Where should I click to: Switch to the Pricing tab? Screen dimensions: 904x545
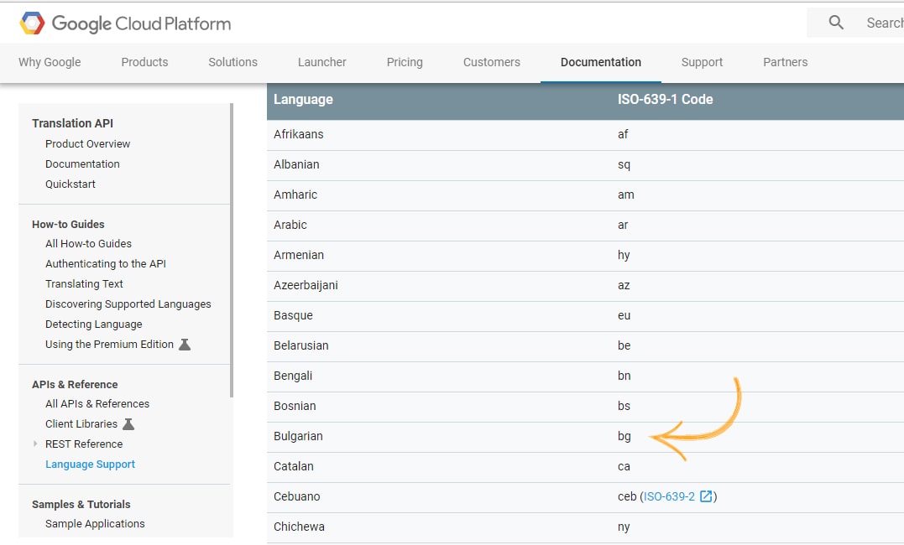point(405,62)
